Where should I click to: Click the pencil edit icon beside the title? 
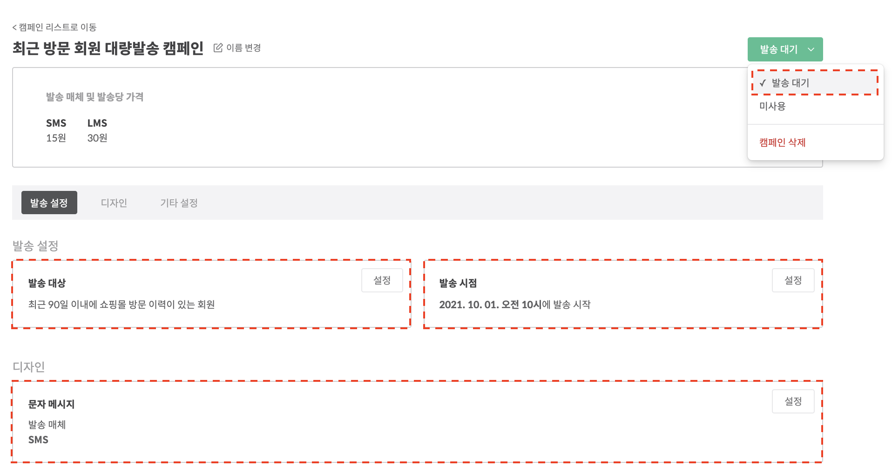218,48
